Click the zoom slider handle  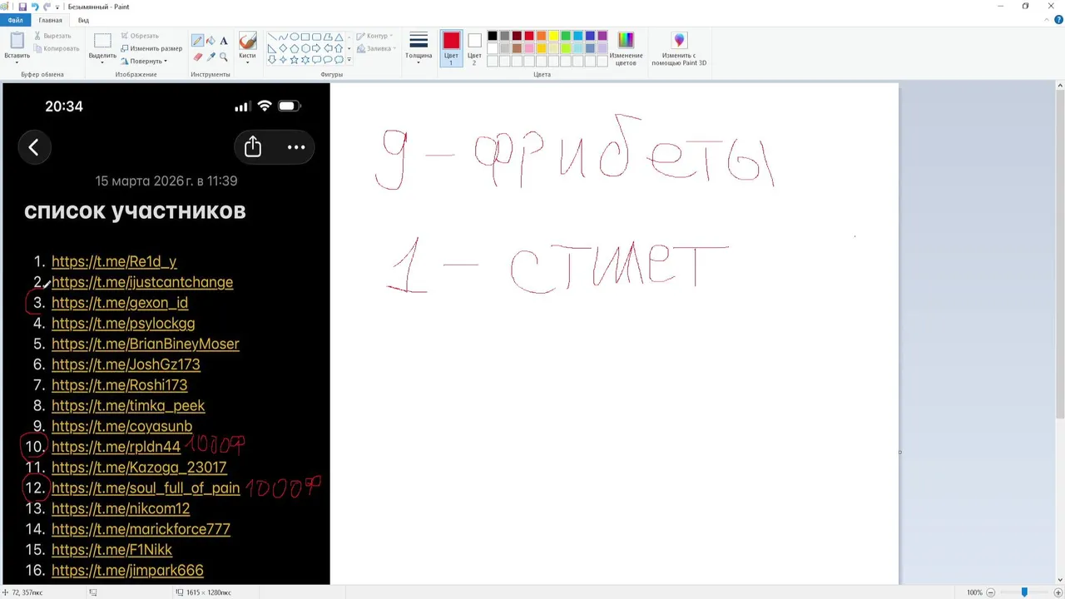point(1024,592)
